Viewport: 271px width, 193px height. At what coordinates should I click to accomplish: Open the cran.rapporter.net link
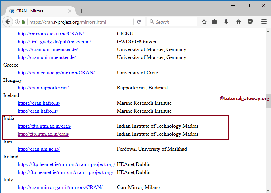pyautogui.click(x=43, y=88)
